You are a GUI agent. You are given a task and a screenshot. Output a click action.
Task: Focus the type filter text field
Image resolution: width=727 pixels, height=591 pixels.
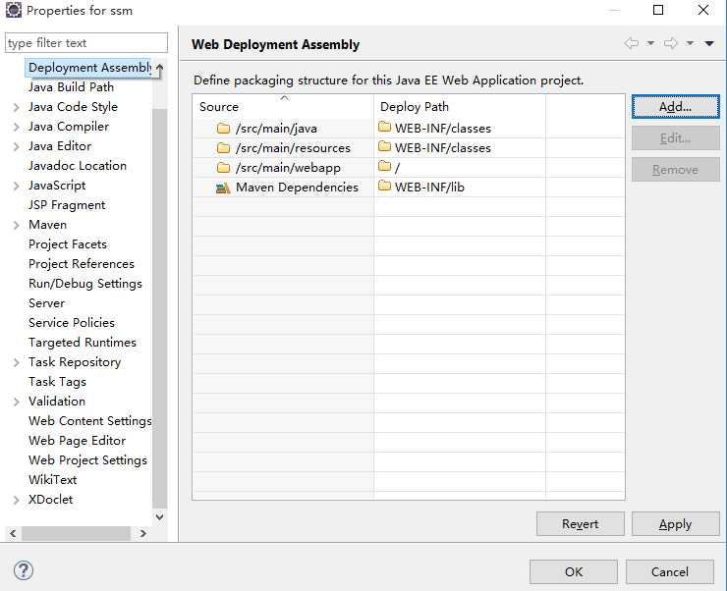point(85,43)
